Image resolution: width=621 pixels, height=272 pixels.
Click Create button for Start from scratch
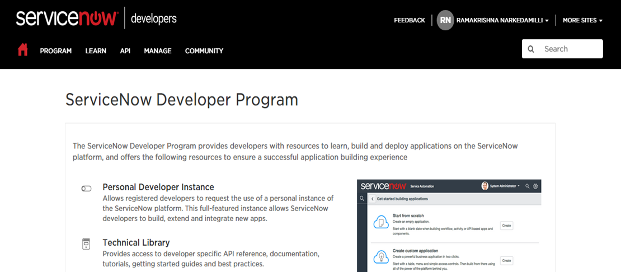coord(506,226)
